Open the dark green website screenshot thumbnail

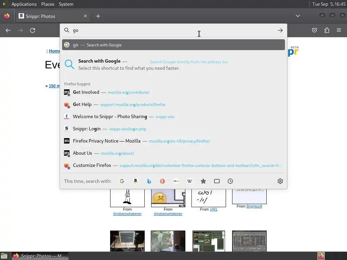pyautogui.click(x=208, y=241)
